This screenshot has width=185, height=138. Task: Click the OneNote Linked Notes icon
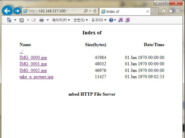(x=127, y=20)
